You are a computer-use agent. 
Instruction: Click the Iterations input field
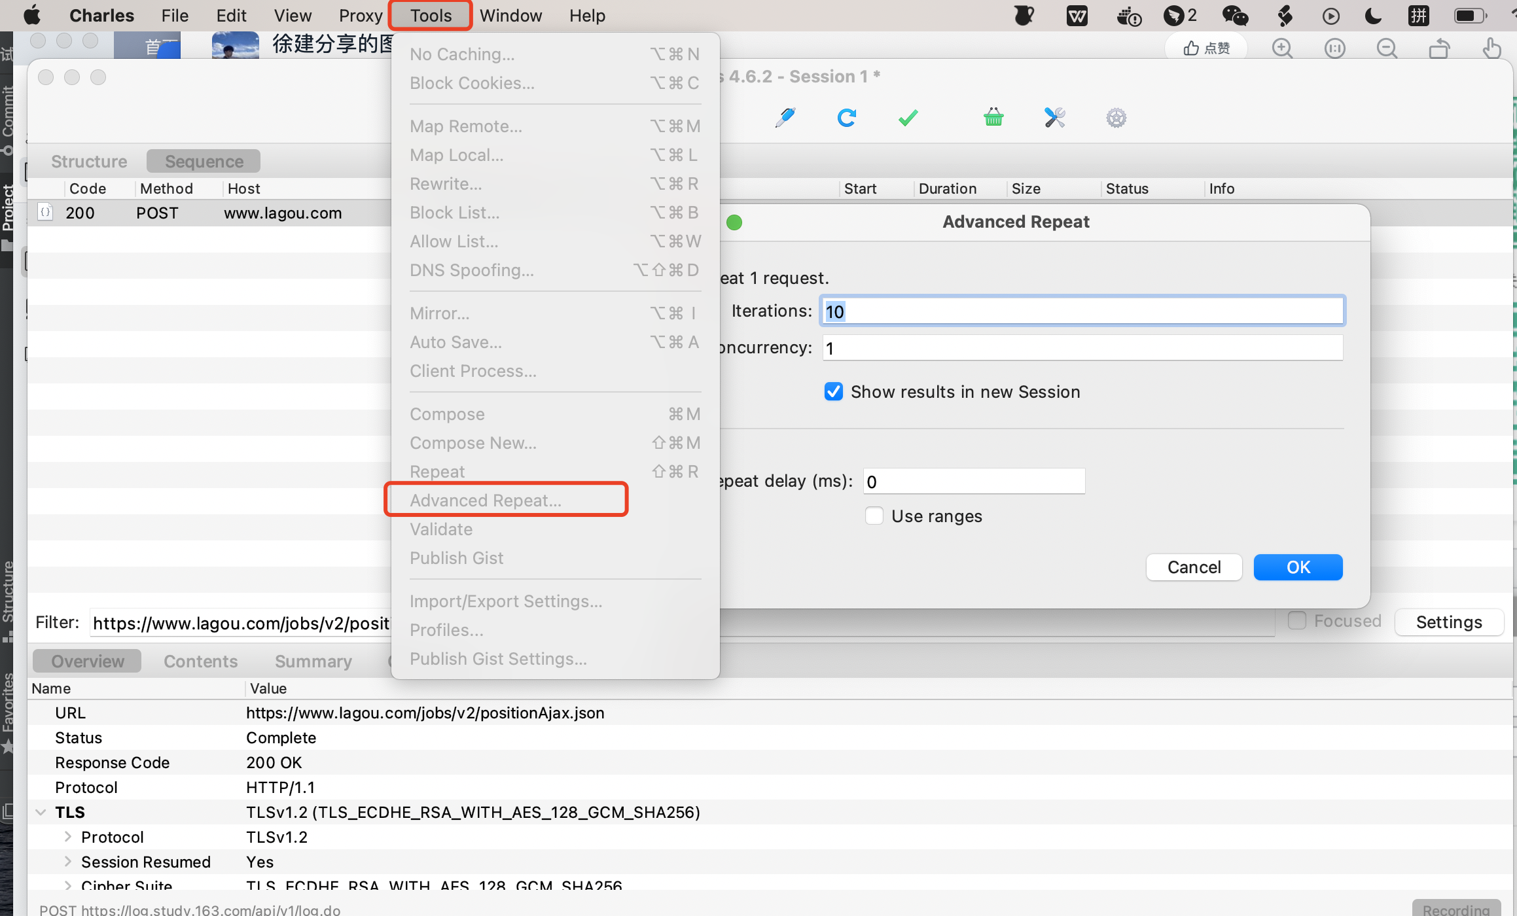pyautogui.click(x=1082, y=311)
